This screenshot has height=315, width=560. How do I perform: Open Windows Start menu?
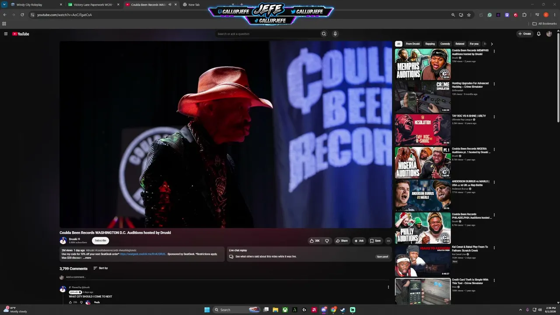coord(207,310)
